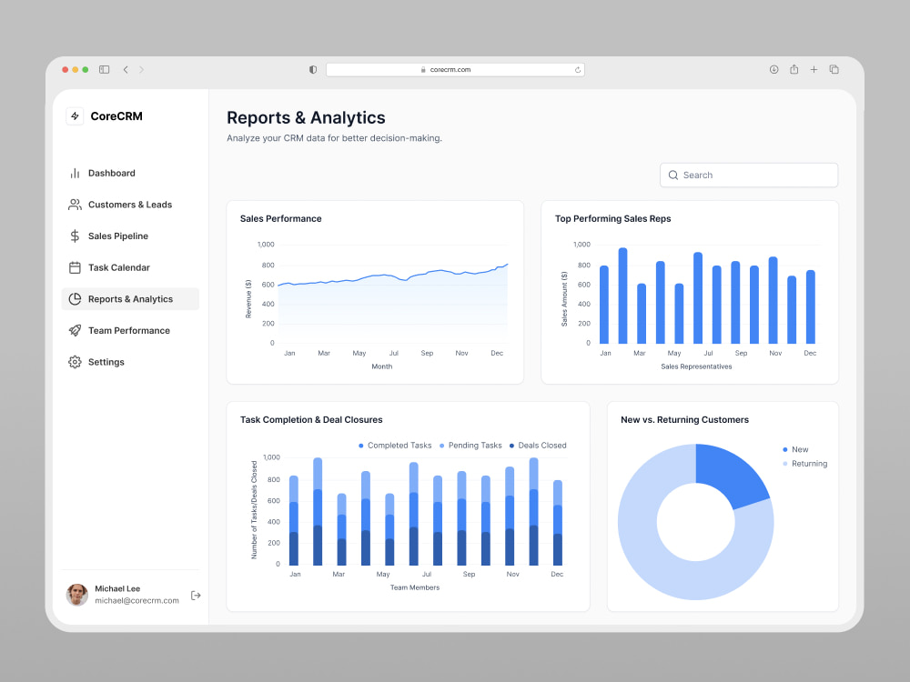Click the browser share icon

(x=794, y=69)
